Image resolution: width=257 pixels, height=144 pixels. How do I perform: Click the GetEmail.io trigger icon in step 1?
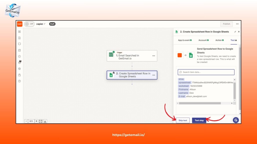pos(111,54)
